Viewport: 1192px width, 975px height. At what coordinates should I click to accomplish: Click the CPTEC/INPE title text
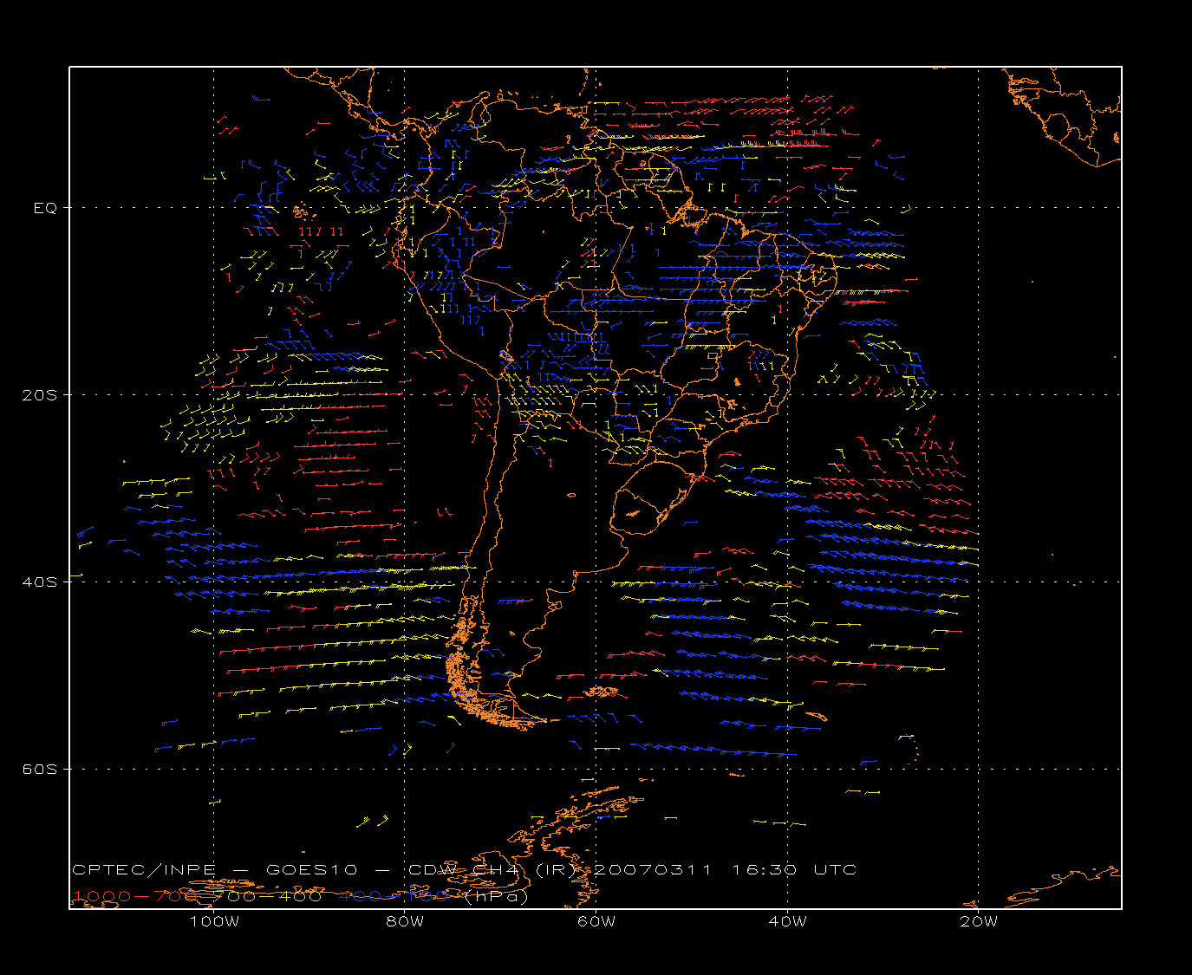click(146, 869)
